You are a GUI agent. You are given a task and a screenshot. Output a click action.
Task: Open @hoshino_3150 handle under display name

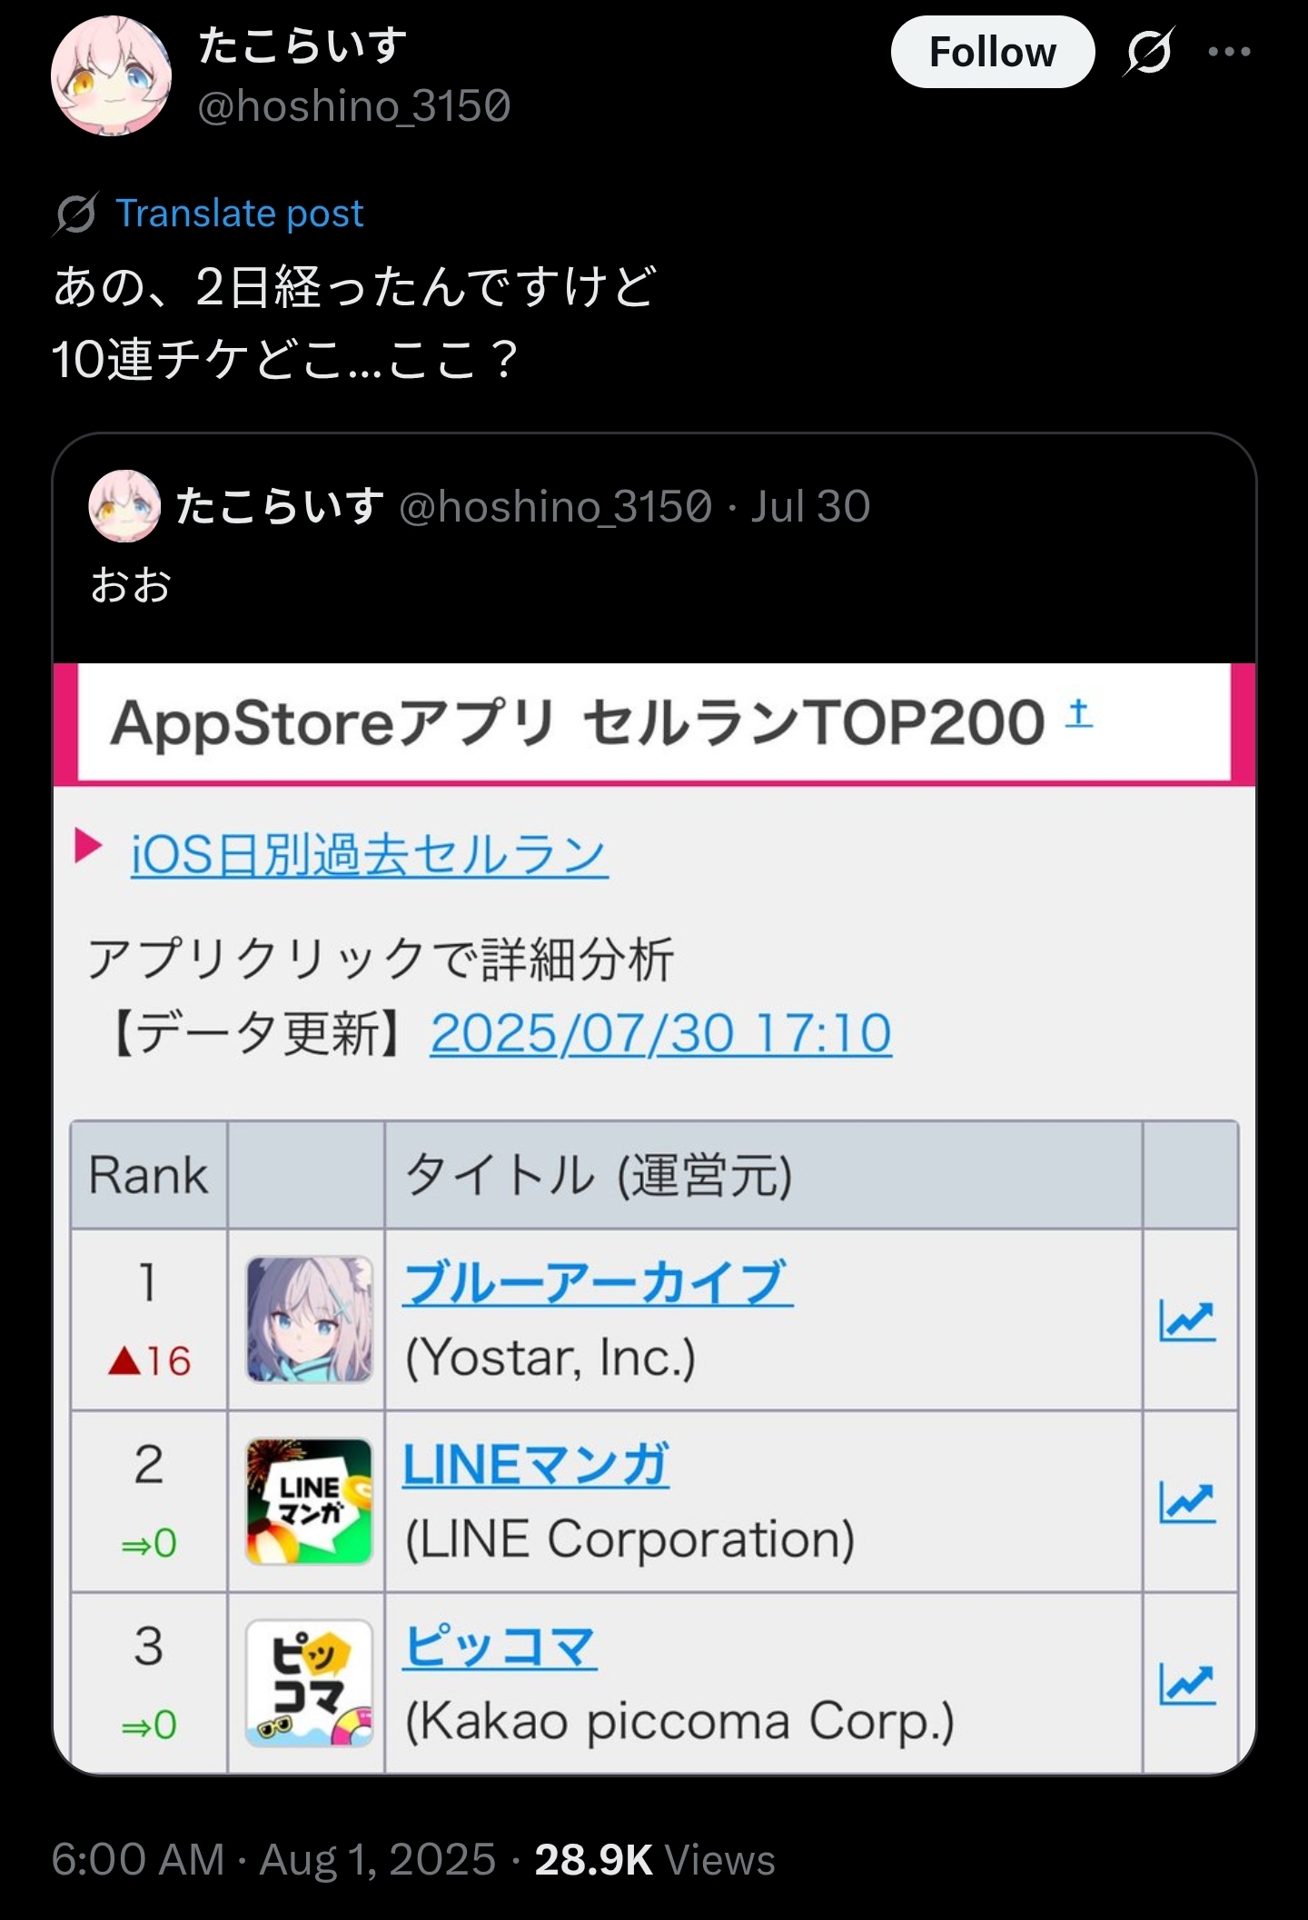[x=354, y=106]
